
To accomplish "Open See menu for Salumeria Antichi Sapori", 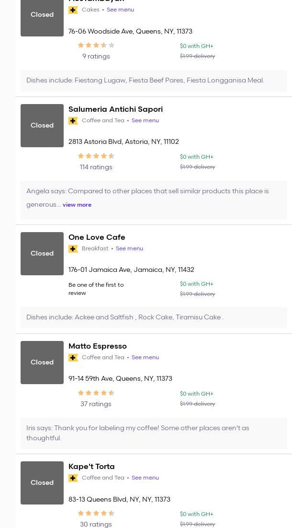I will [x=145, y=120].
